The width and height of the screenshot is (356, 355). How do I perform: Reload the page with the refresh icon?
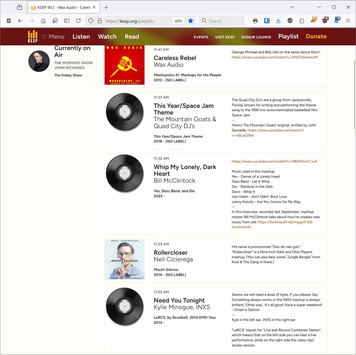coord(78,21)
